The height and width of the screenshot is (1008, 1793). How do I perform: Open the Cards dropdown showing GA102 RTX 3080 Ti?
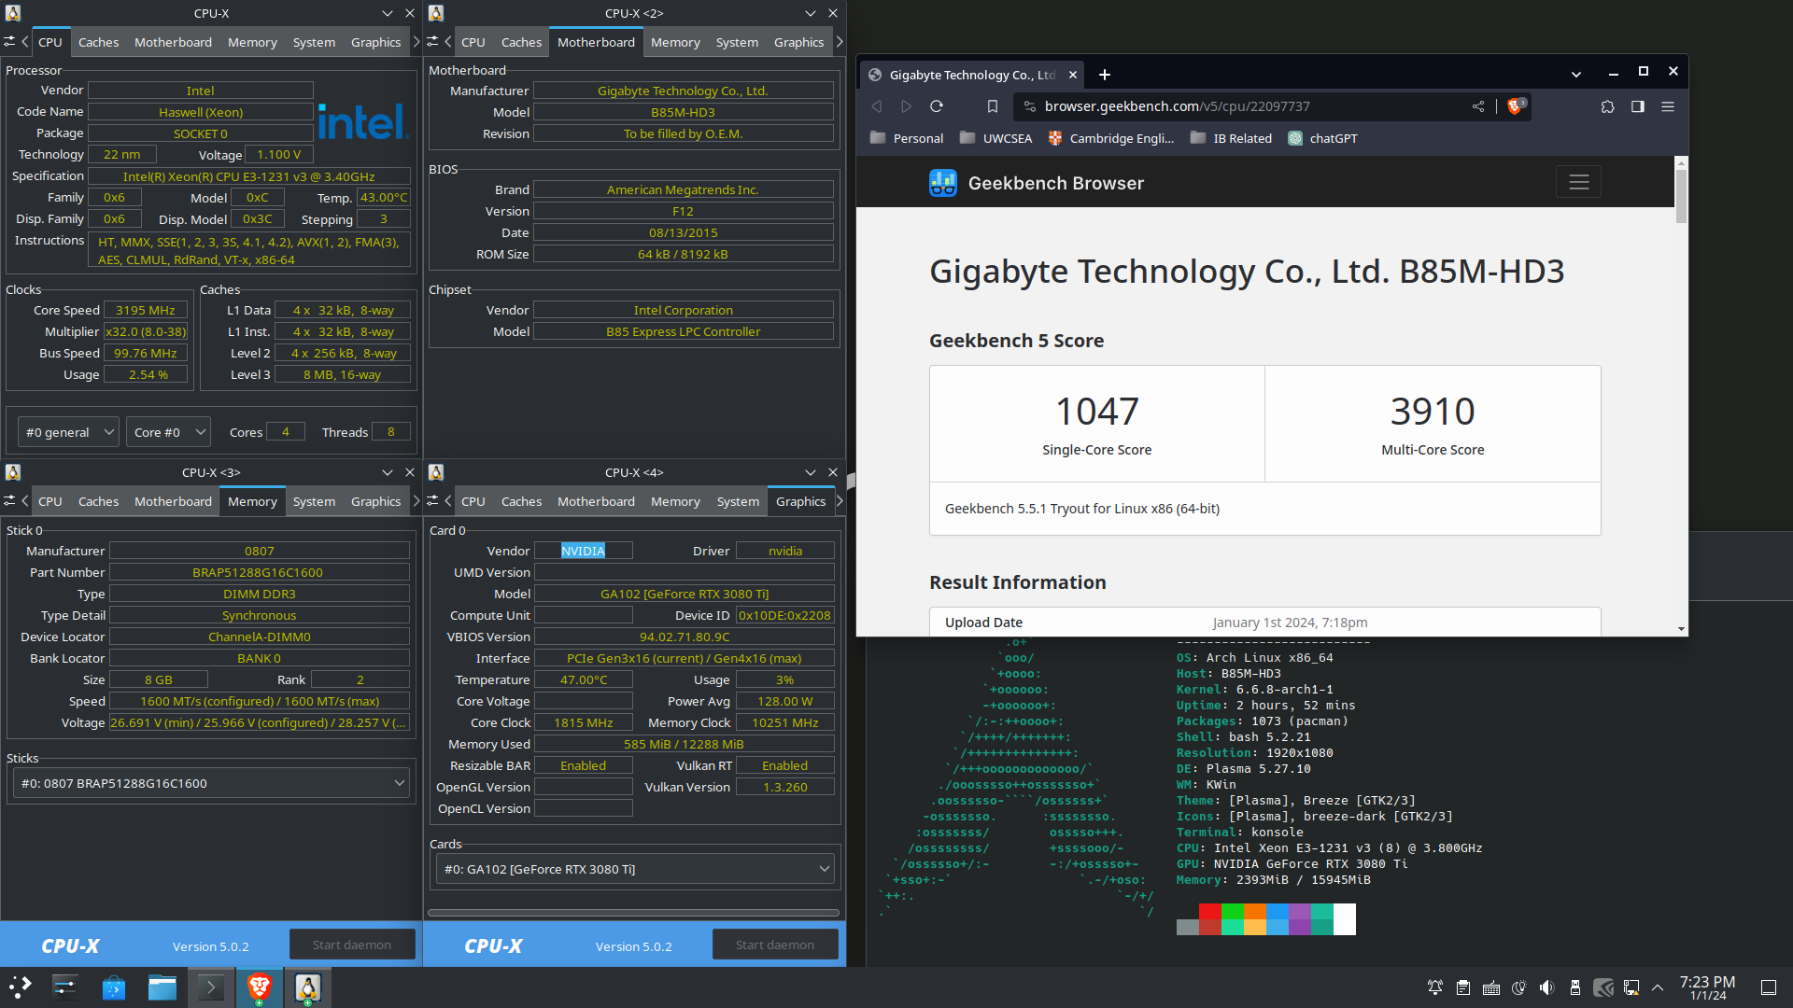tap(636, 869)
